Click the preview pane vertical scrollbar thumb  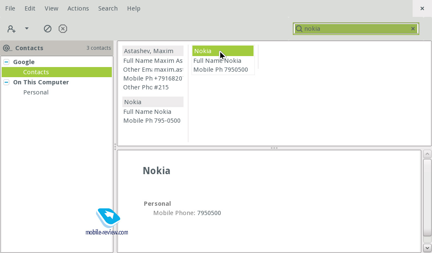tap(427, 197)
